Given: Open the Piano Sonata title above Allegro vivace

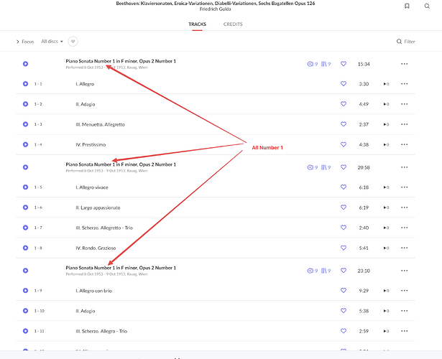Looking at the screenshot, I should click(x=121, y=164).
